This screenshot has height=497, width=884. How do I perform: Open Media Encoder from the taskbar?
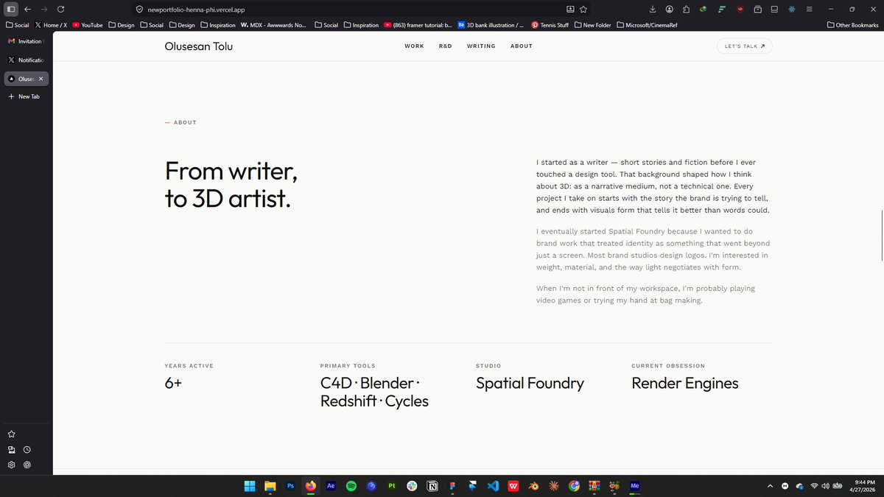(635, 486)
